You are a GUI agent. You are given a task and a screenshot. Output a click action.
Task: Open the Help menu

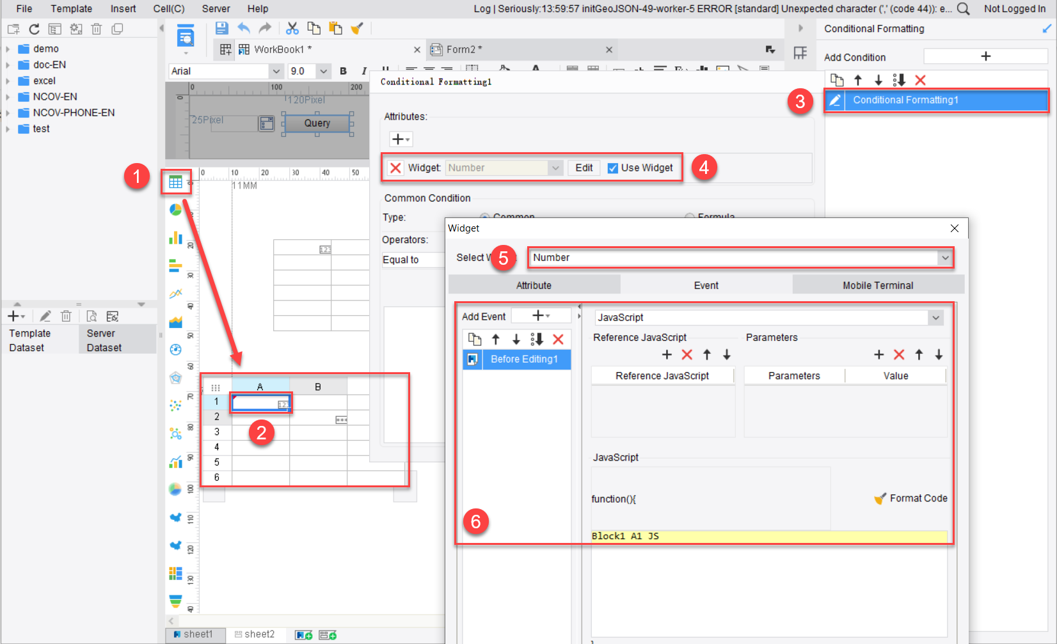[258, 9]
